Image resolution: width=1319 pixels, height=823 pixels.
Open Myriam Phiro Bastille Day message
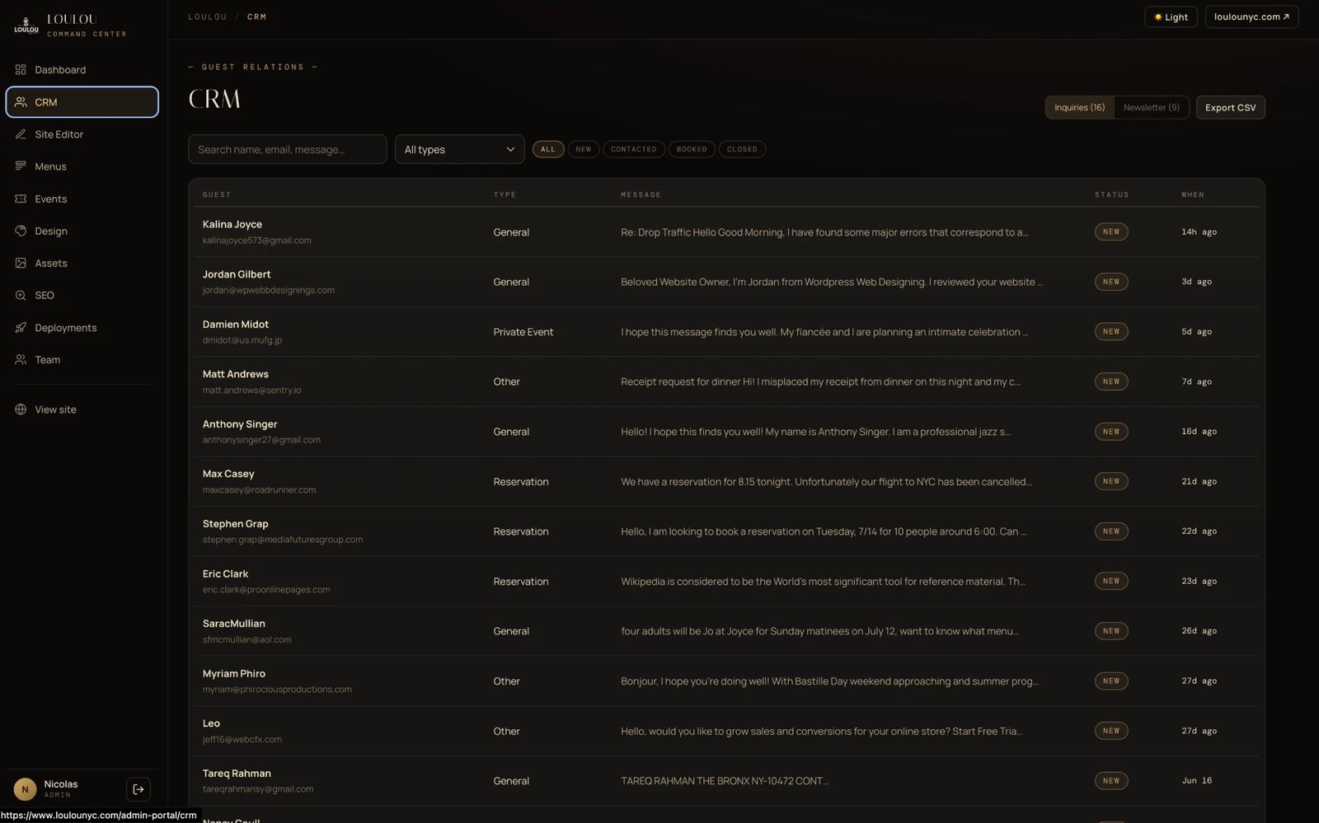829,681
